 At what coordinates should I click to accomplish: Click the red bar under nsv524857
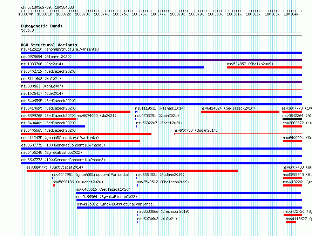265,67
